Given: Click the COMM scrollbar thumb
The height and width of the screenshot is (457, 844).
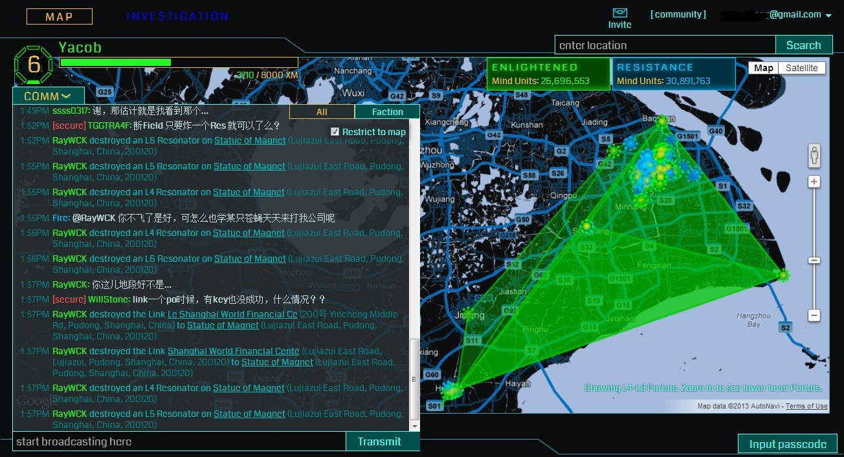Looking at the screenshot, I should (415, 379).
